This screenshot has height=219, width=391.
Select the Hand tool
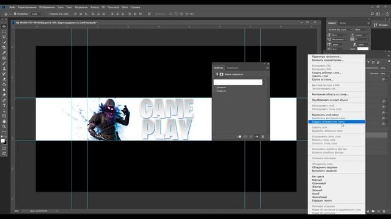coord(4,122)
